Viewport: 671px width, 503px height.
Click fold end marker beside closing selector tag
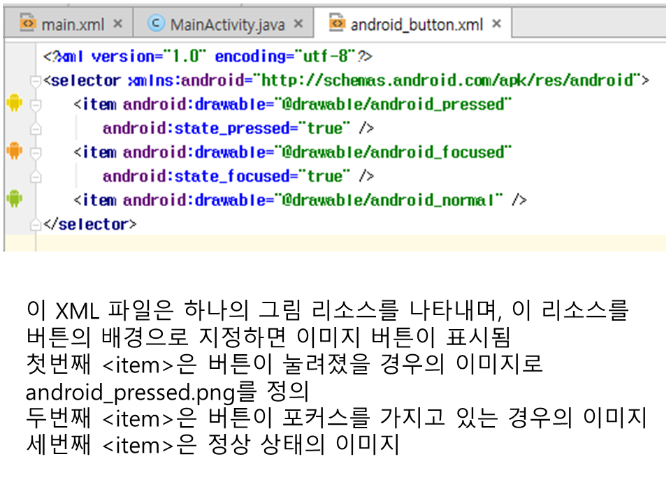tap(36, 225)
